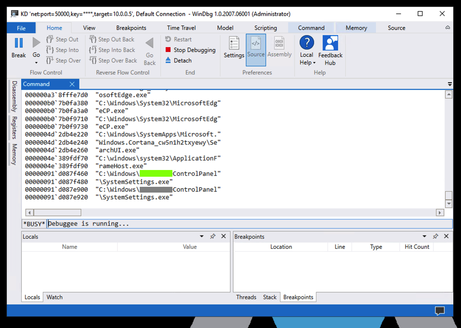Open the Source ribbon tab

click(x=396, y=28)
